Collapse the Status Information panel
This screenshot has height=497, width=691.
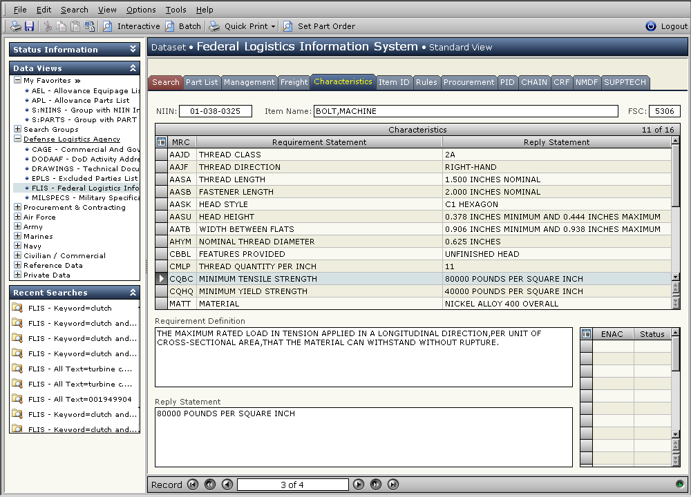pos(131,49)
